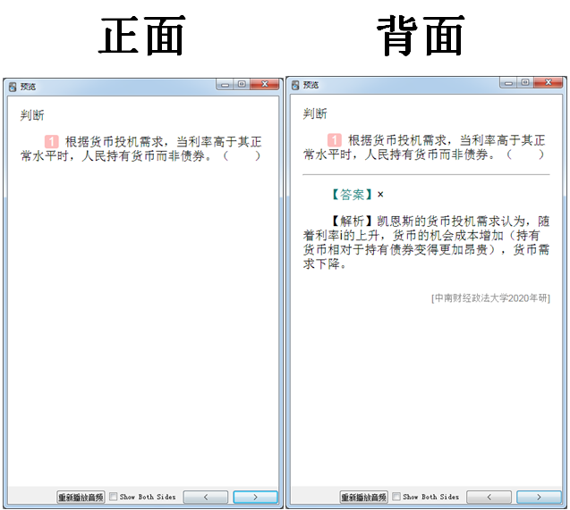Image resolution: width=570 pixels, height=510 pixels.
Task: Click the 【答案】 label in right window
Action: click(x=352, y=195)
